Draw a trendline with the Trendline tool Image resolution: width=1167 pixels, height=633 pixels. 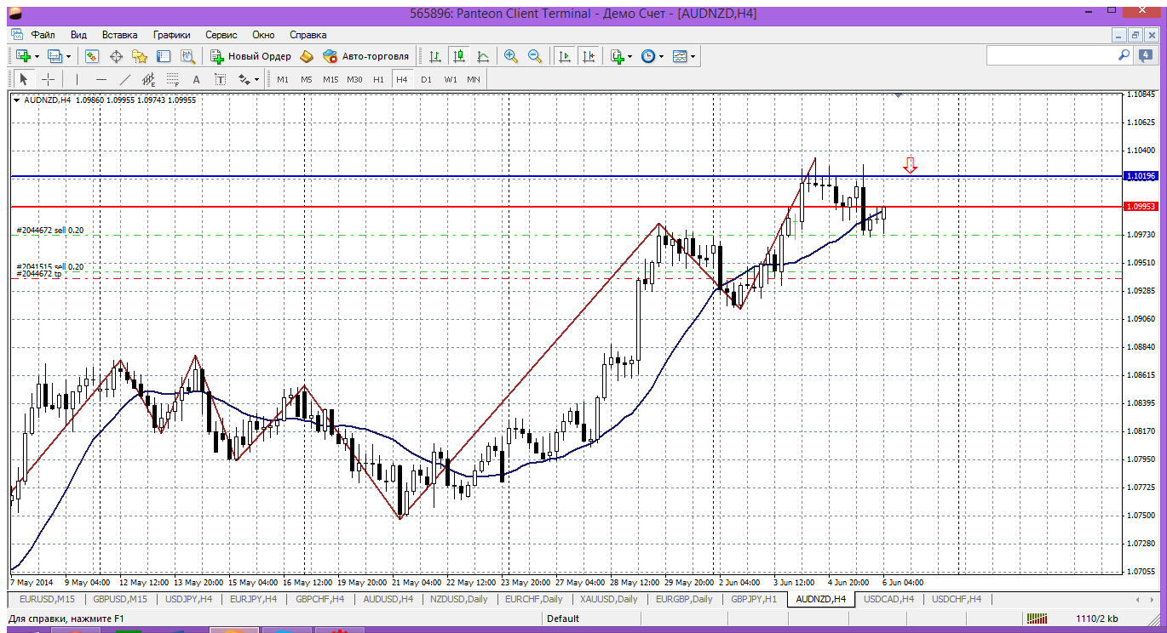125,79
